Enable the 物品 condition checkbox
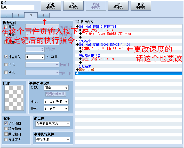The width and height of the screenshot is (184, 148). 6,64
